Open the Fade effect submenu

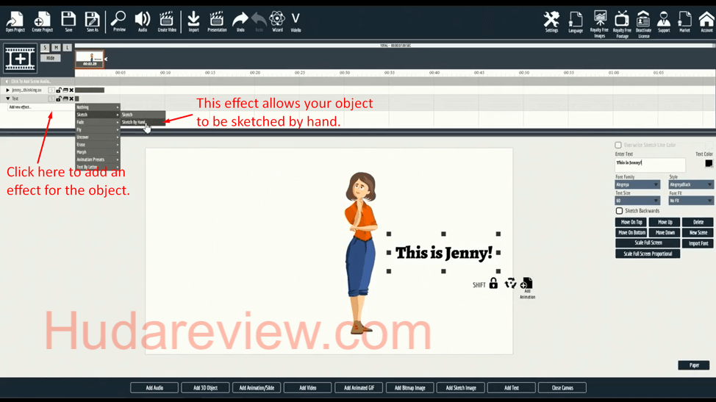click(98, 122)
